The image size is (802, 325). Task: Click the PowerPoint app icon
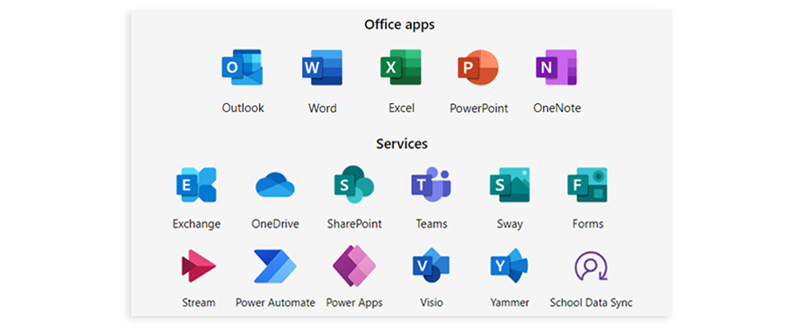click(478, 67)
